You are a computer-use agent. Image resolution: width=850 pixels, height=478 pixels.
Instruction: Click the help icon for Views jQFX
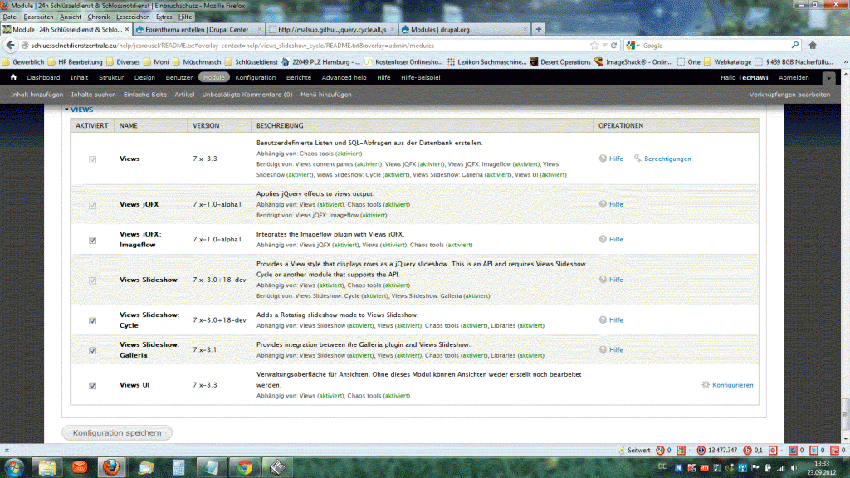603,204
